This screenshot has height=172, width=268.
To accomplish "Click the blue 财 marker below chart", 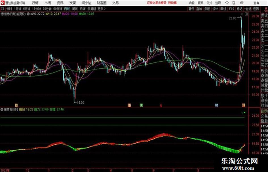I will tap(217, 105).
